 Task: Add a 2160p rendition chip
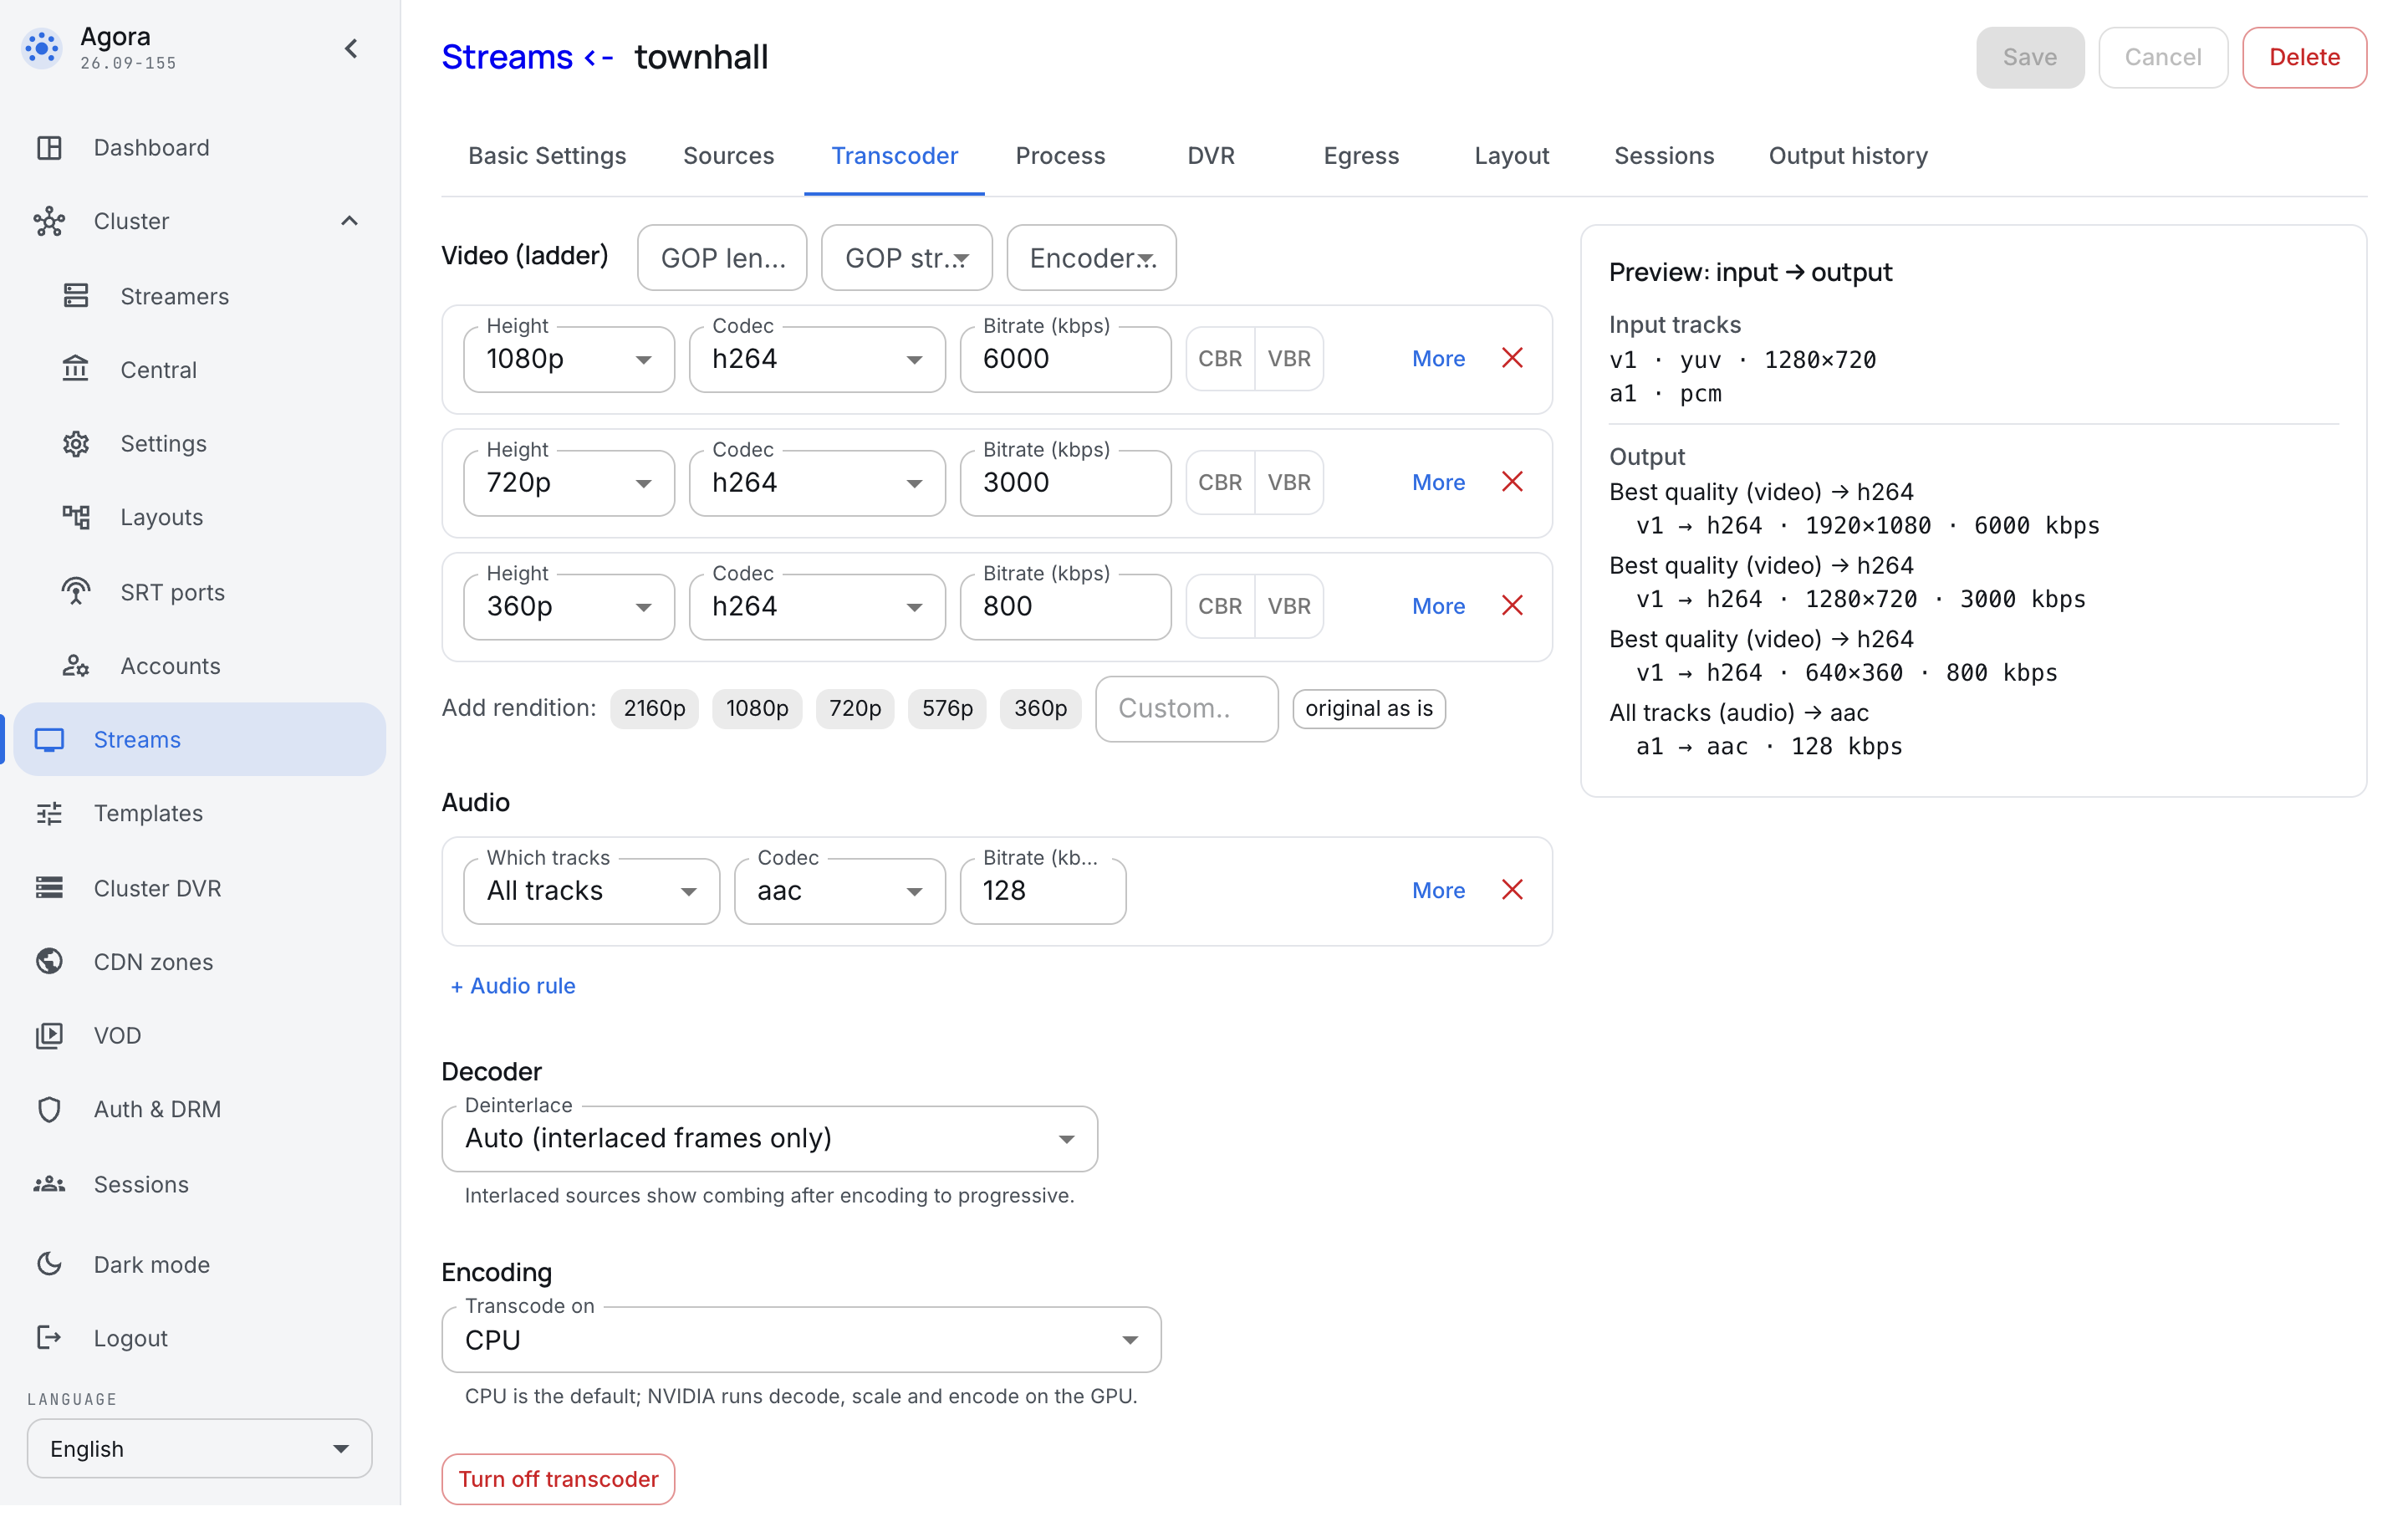pos(654,709)
